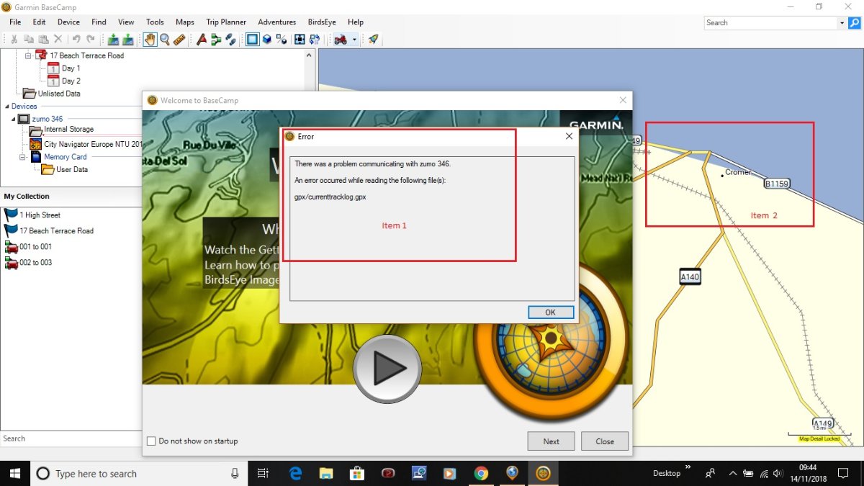Open Google Chrome from the taskbar
This screenshot has height=486, width=864.
(481, 473)
